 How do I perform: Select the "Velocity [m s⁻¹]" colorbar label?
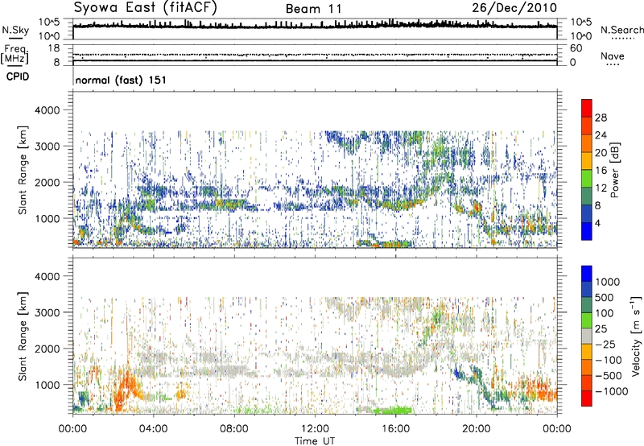point(637,335)
